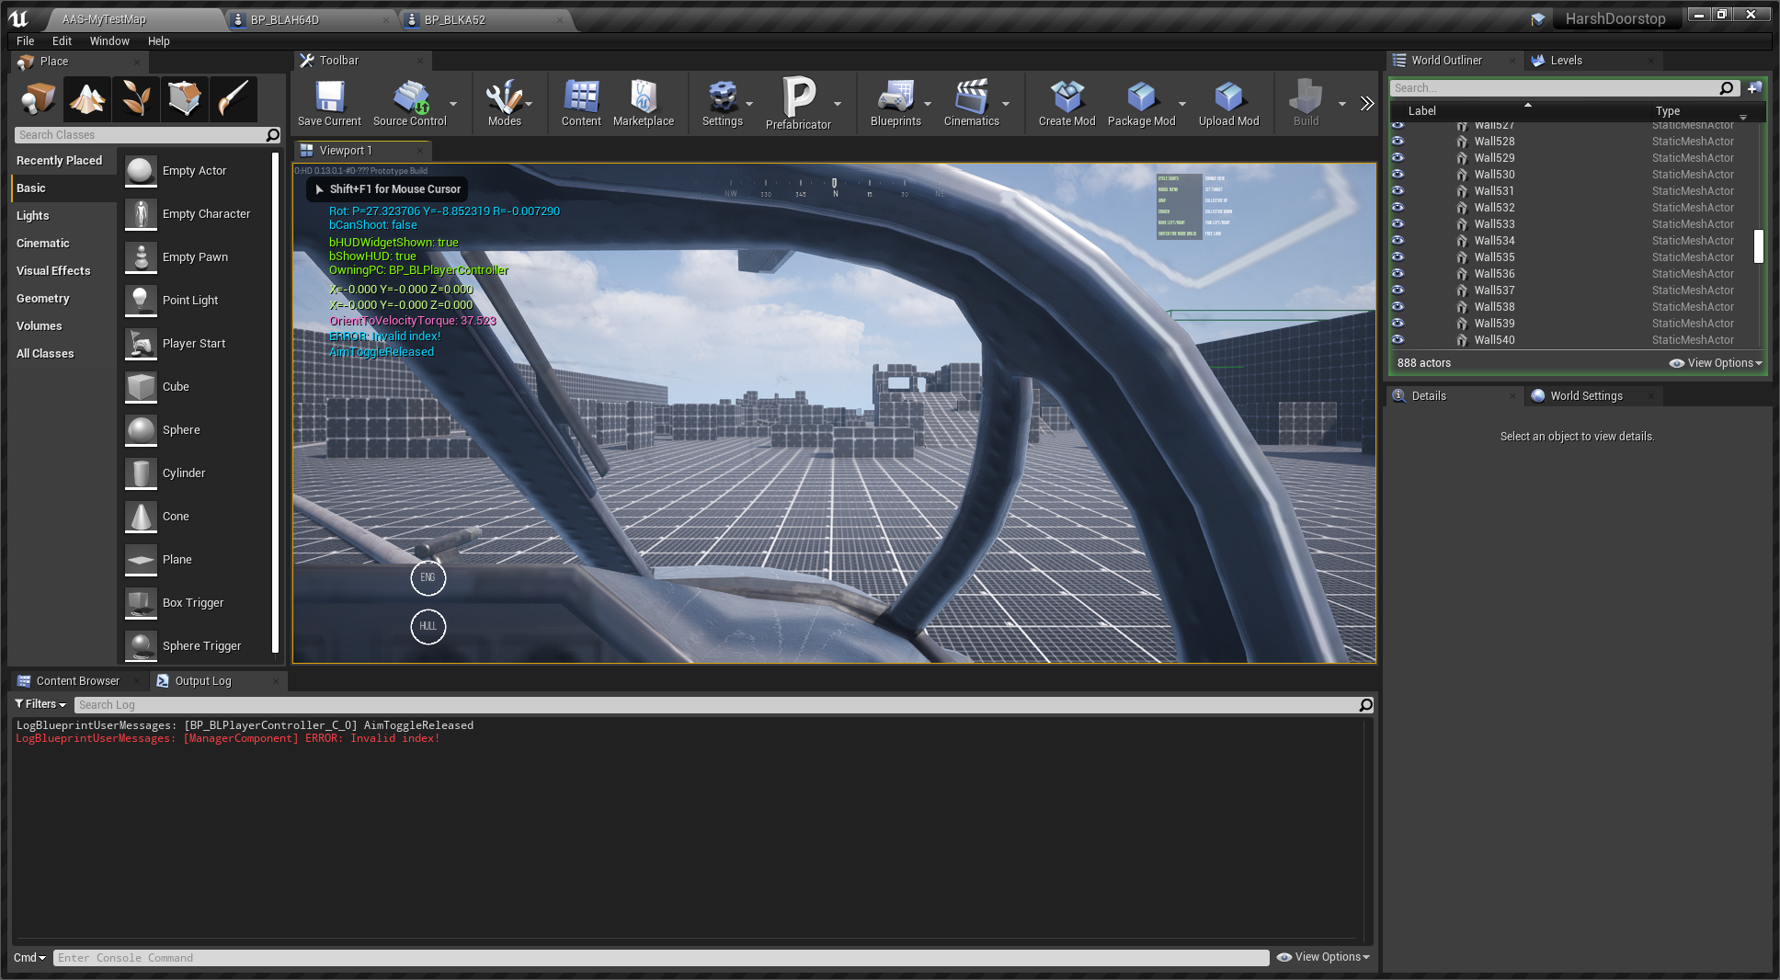The width and height of the screenshot is (1780, 980).
Task: Click the World Outliner vertical scrollbar
Action: click(x=1758, y=245)
